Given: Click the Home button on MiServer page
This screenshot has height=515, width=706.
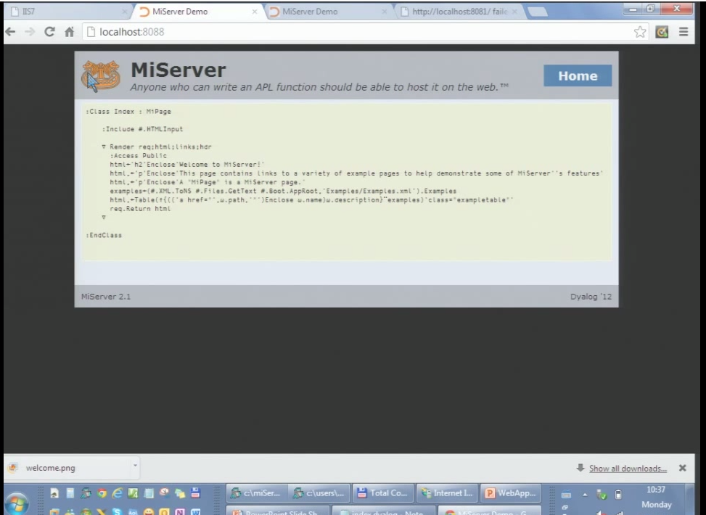Looking at the screenshot, I should tap(578, 75).
